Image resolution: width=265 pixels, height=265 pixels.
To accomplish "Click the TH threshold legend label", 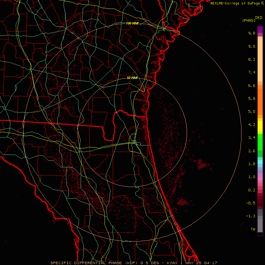I will [253, 229].
